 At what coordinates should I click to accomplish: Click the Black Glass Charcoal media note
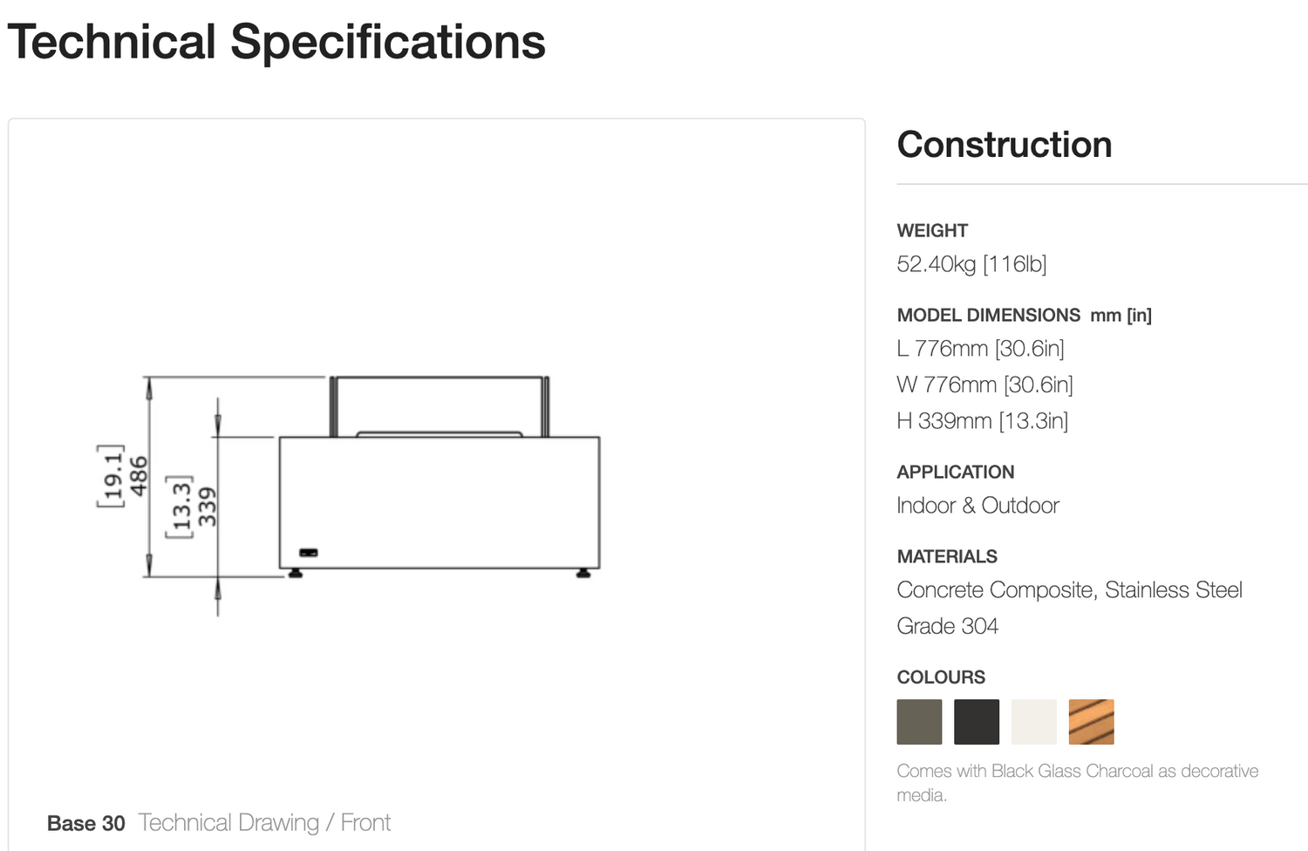(1078, 783)
